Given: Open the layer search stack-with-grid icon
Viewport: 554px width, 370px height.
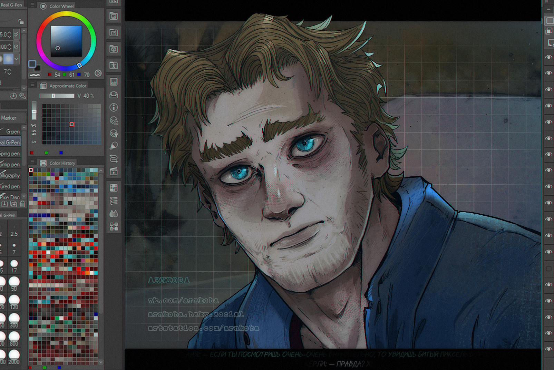Looking at the screenshot, I should pyautogui.click(x=114, y=120).
